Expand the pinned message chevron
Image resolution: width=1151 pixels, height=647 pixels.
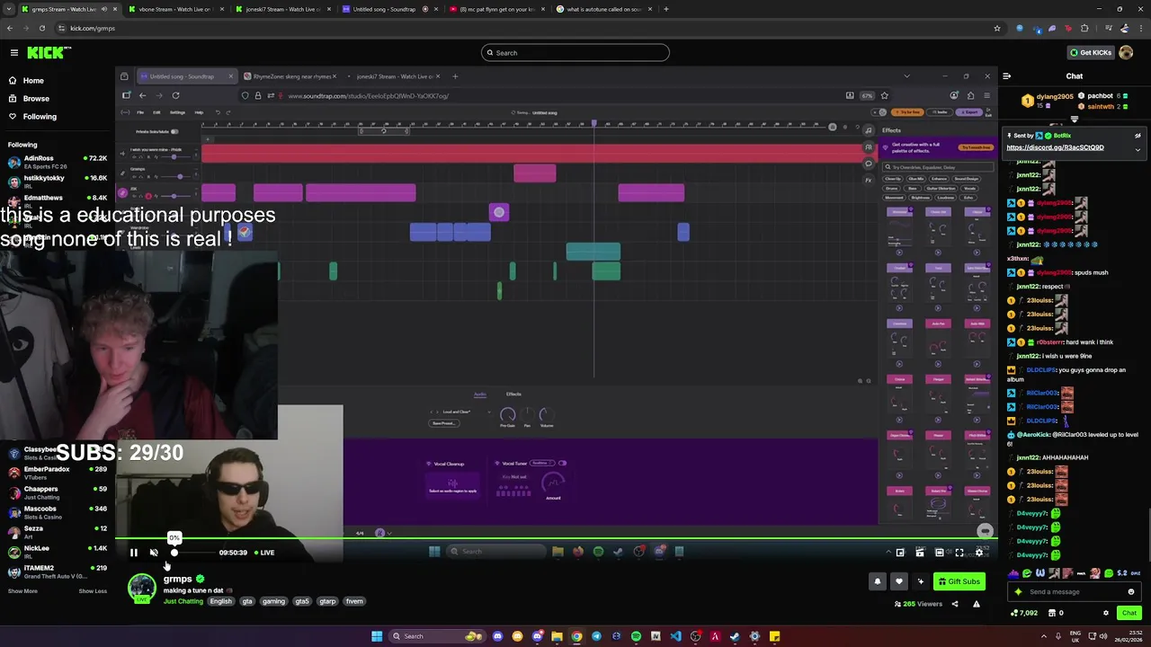pyautogui.click(x=1138, y=149)
